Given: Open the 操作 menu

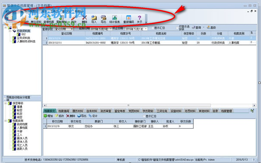Looking at the screenshot, I should [44, 11].
